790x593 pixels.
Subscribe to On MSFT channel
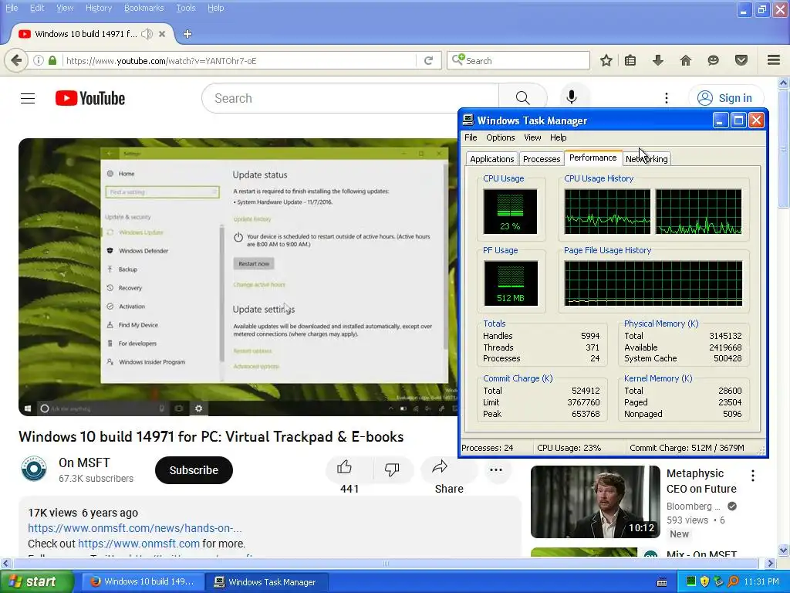click(x=194, y=470)
